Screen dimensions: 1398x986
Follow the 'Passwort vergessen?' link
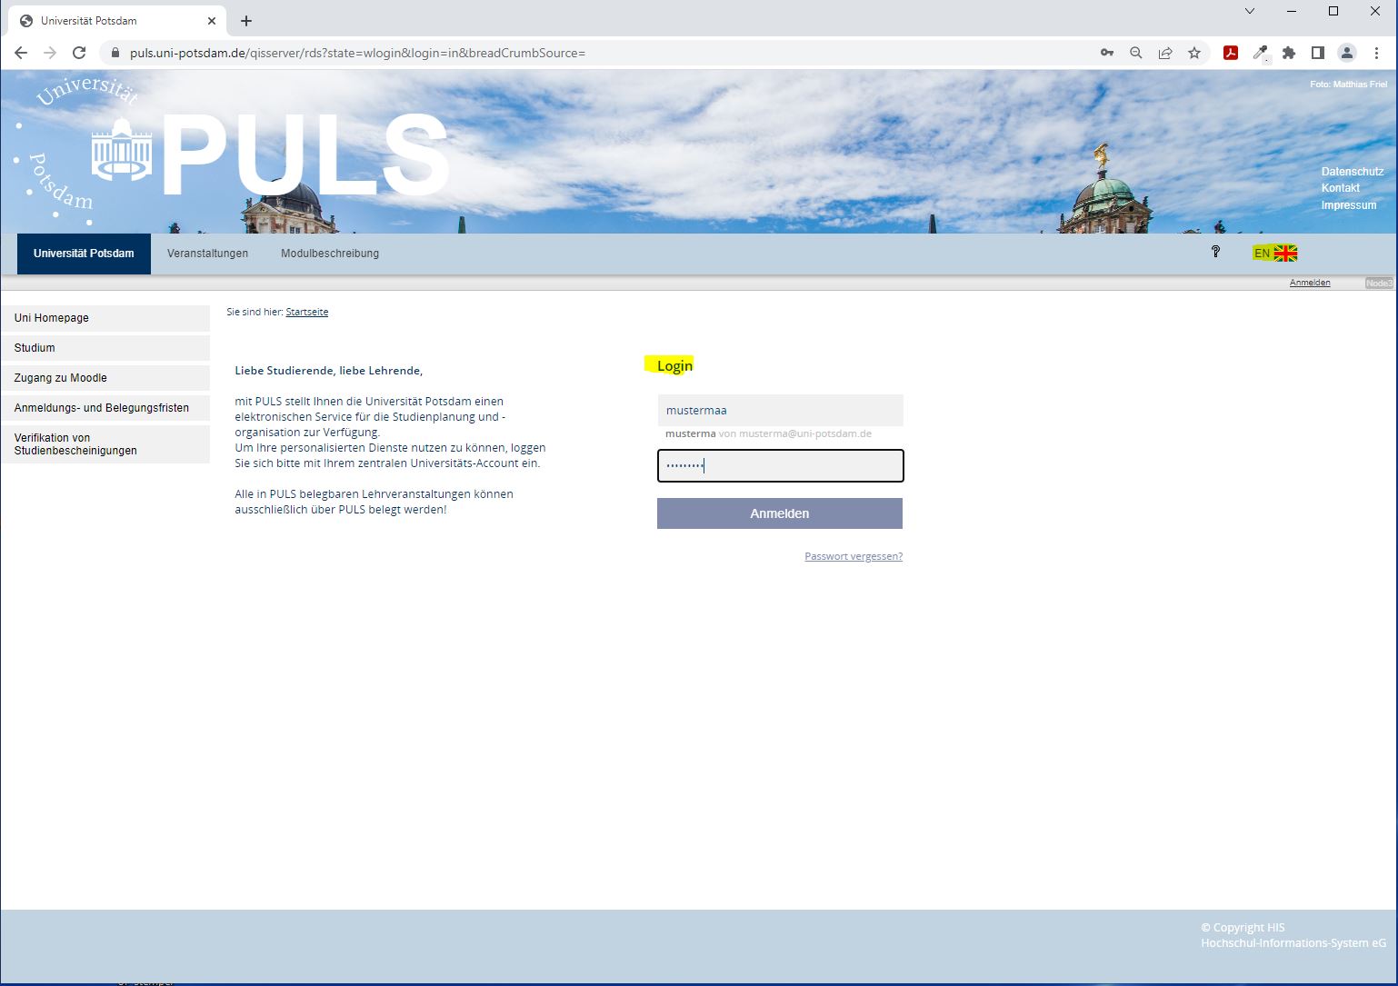click(x=854, y=556)
